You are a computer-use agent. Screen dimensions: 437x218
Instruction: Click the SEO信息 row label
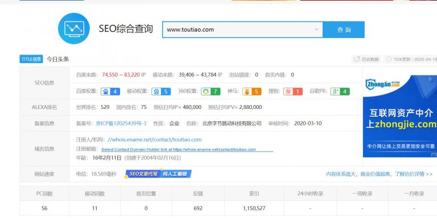pyautogui.click(x=44, y=83)
